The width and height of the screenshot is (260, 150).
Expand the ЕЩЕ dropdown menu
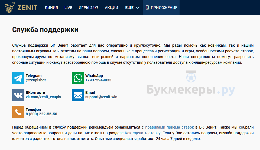[x=132, y=8]
